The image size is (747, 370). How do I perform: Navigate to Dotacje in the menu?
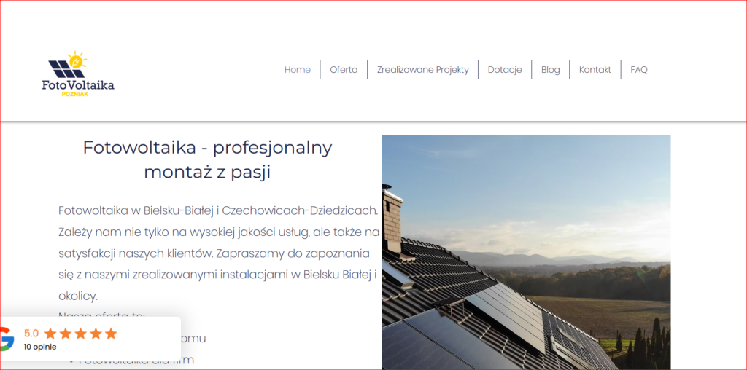click(505, 70)
